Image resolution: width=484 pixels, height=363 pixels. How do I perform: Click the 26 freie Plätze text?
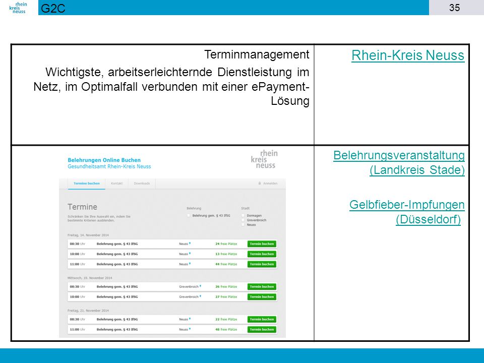[x=226, y=287]
